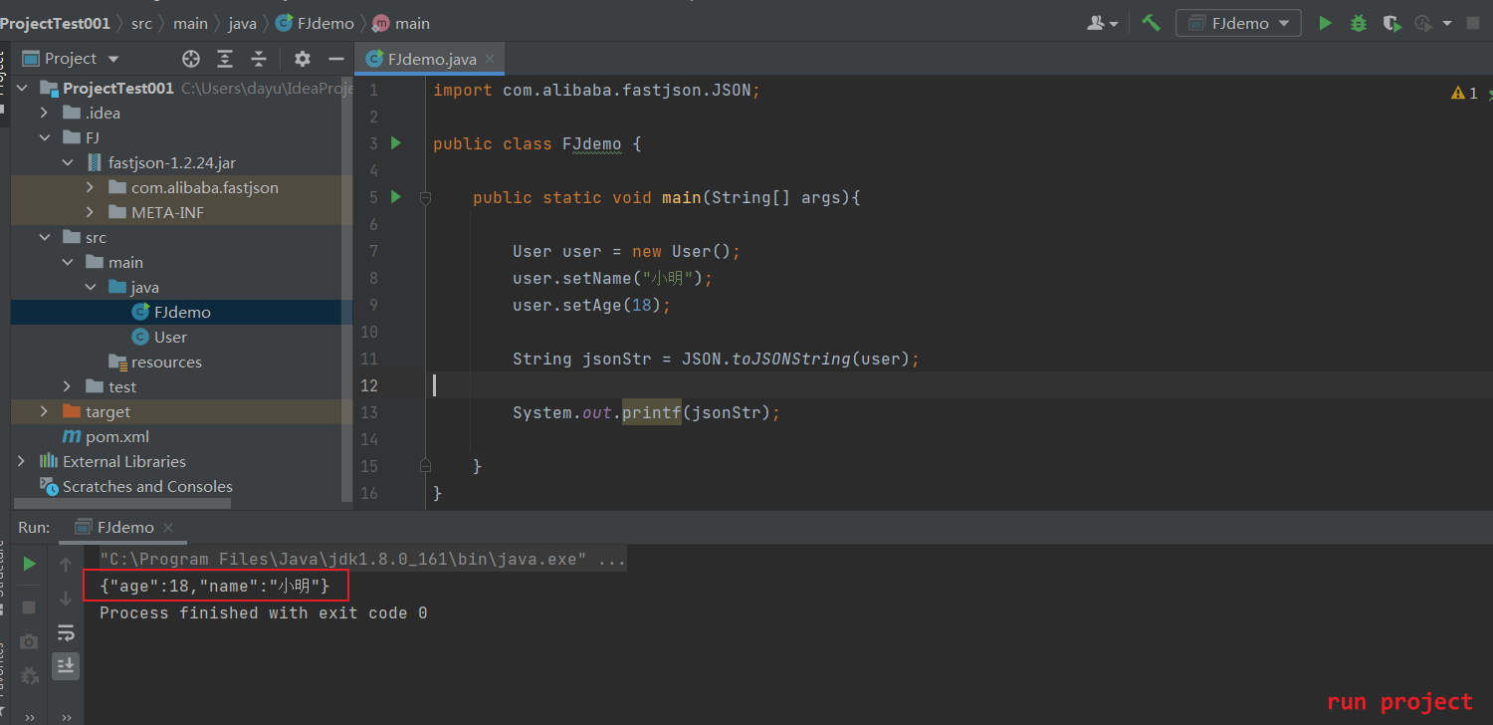Viewport: 1493px width, 725px height.
Task: Attach debugger using Run panel bug icon
Action: click(x=30, y=676)
